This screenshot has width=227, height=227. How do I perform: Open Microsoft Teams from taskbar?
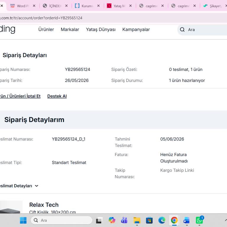(124, 220)
